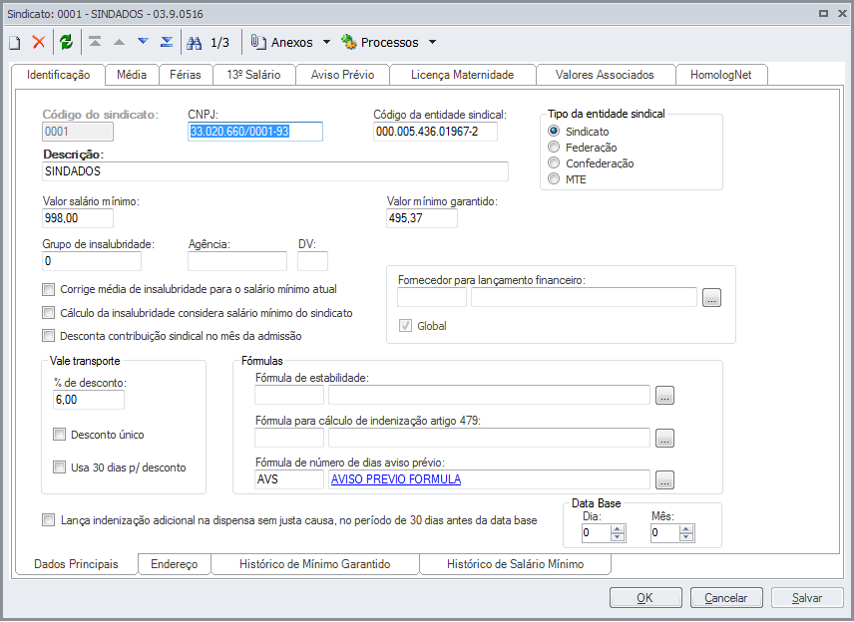Confirm with the OK button
The width and height of the screenshot is (854, 622).
(x=645, y=597)
